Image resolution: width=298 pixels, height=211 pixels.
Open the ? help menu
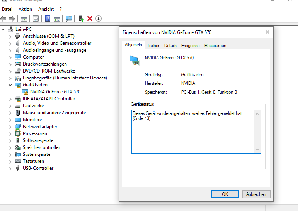pos(61,9)
